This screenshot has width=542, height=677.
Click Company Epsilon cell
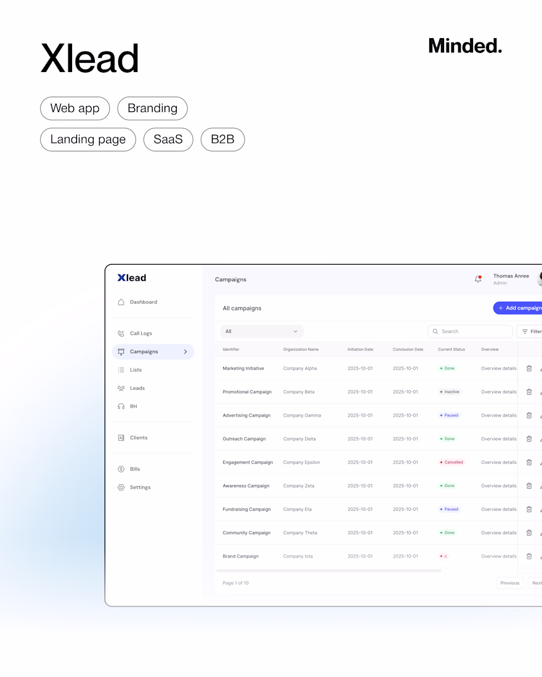(302, 462)
